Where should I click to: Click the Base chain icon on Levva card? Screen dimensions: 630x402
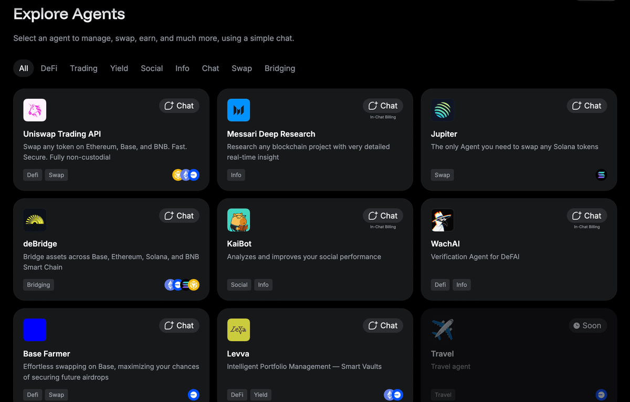[397, 395]
